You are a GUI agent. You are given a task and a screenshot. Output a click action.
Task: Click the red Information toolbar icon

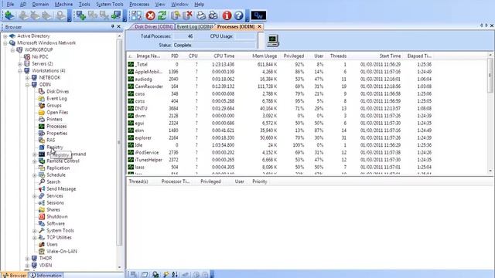(x=227, y=15)
